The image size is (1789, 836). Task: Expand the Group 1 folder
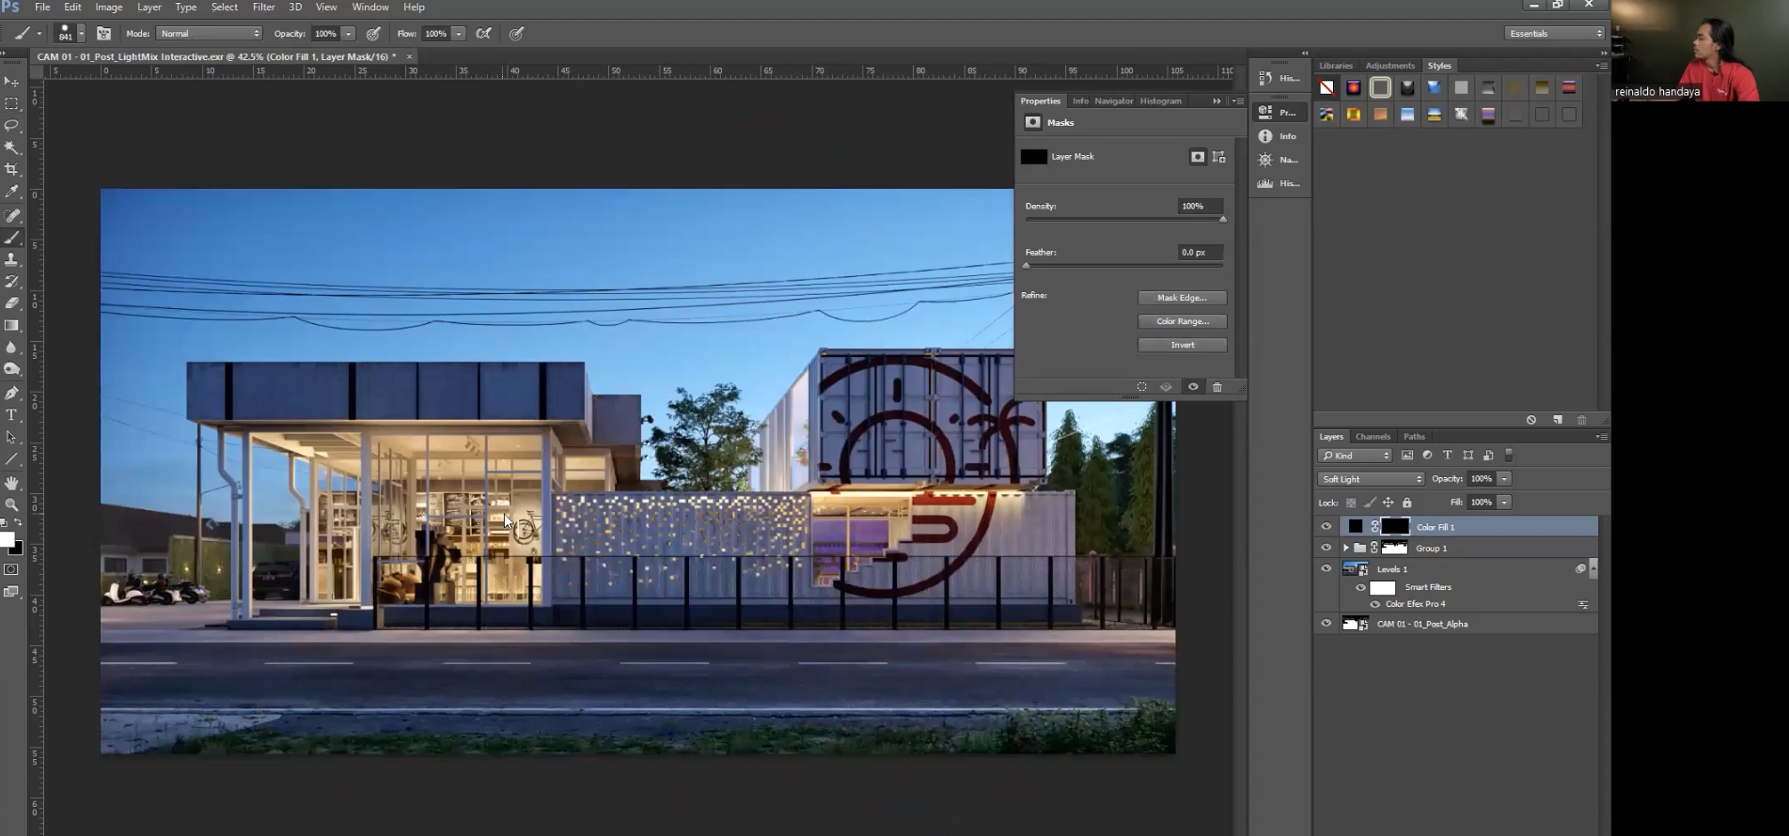pyautogui.click(x=1345, y=548)
